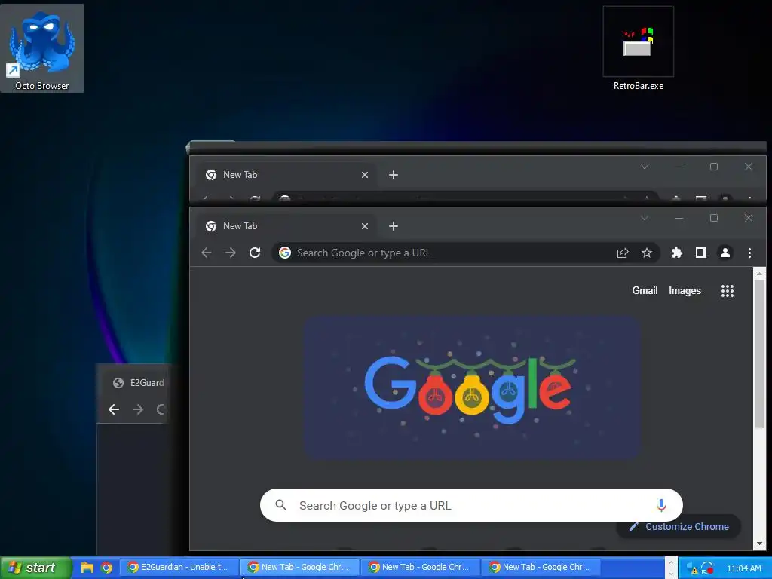
Task: Open the Gmail link
Action: click(x=645, y=290)
